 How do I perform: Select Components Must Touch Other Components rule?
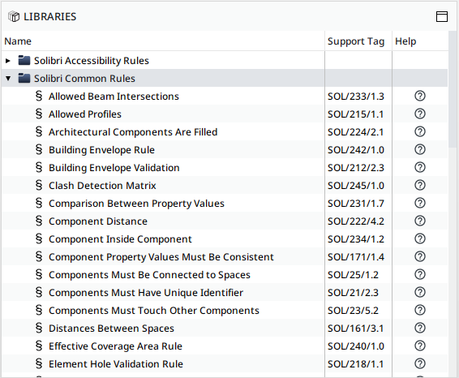(154, 311)
